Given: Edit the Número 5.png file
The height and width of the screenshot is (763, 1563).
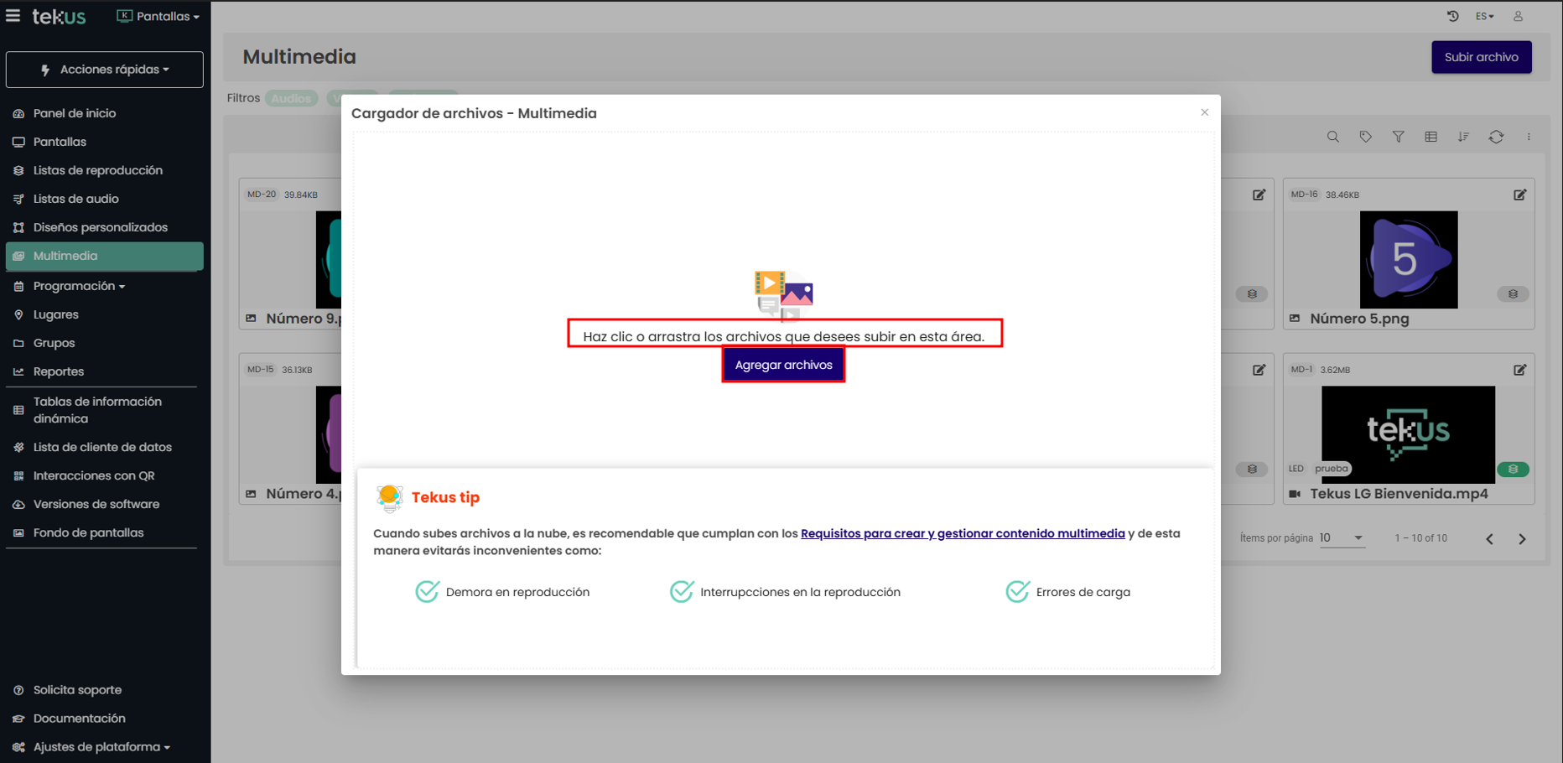Looking at the screenshot, I should click(1519, 195).
